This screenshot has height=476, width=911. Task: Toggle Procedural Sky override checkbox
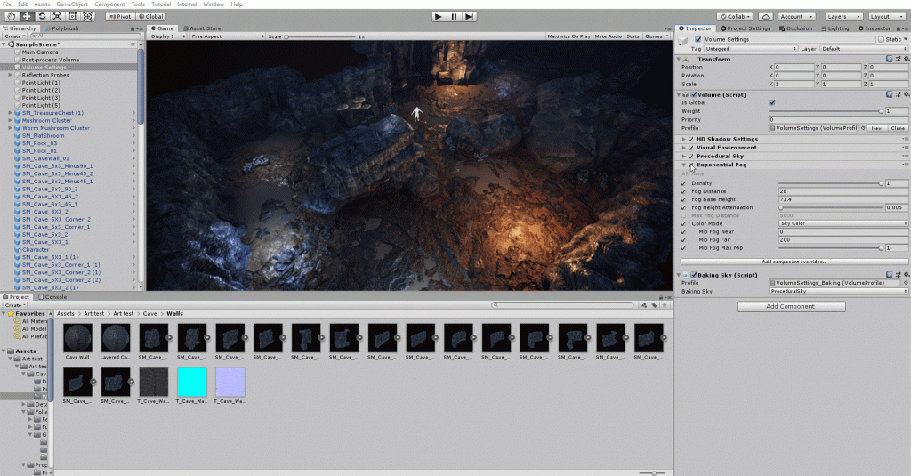point(690,157)
